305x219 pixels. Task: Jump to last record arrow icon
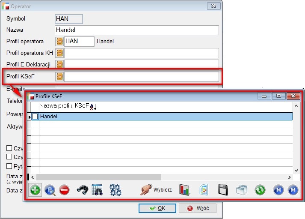coord(293,190)
